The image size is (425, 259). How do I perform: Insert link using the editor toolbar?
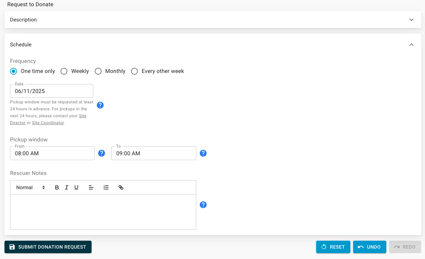coord(121,187)
